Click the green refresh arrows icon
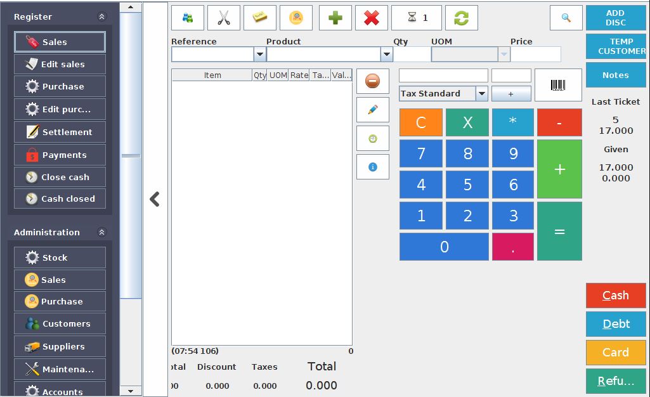The image size is (650, 397). 461,18
